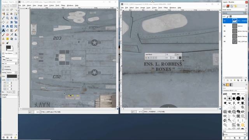Select the Zoom magnifier tool
Screen dimensions: 249x140
(x=7, y=18)
